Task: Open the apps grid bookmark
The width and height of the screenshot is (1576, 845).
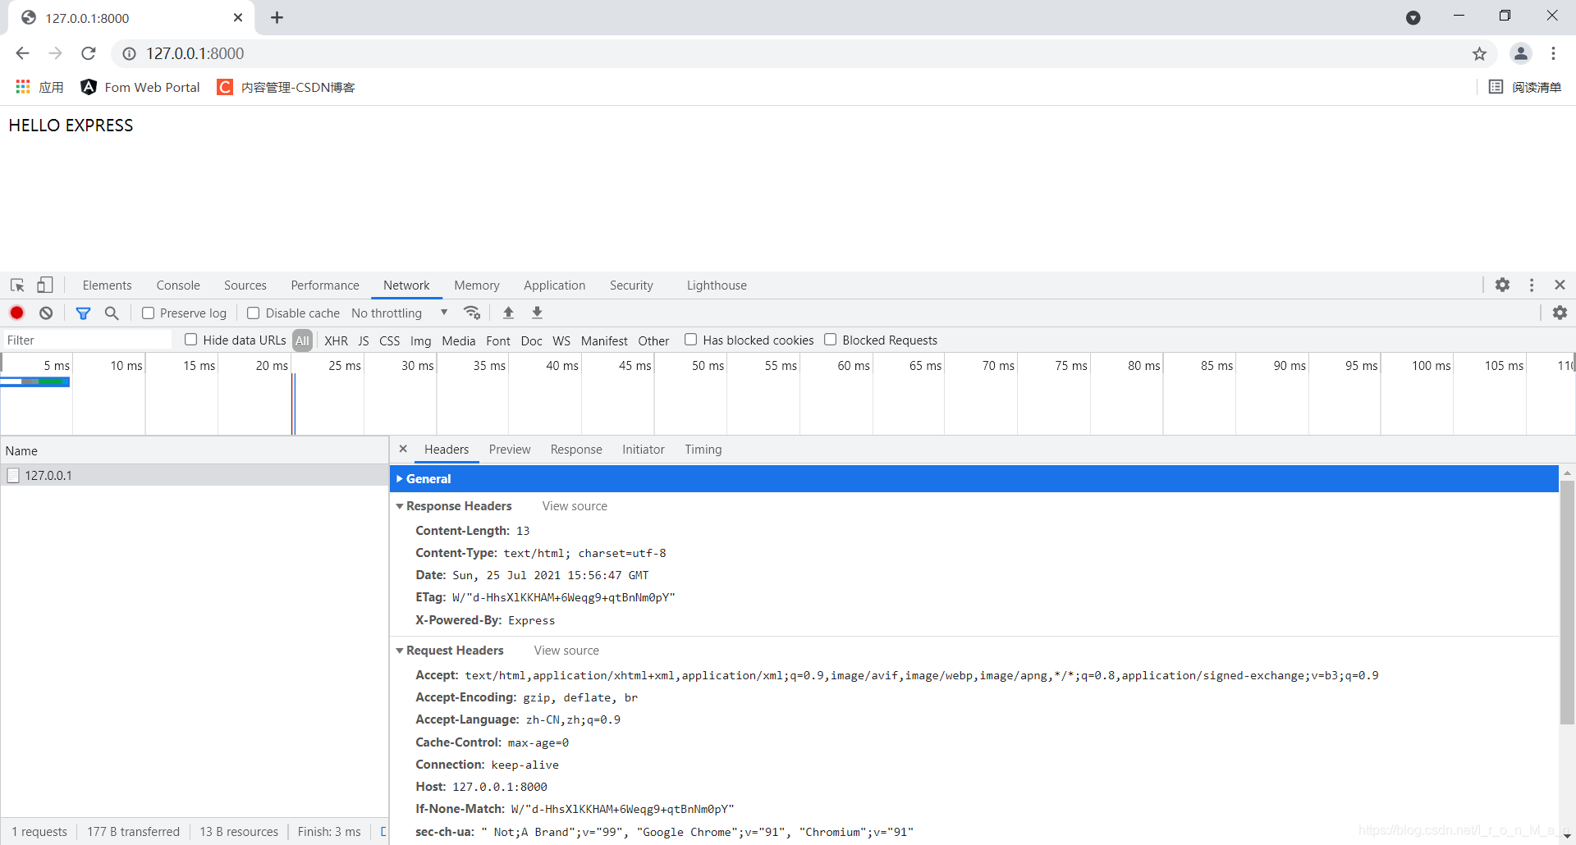Action: 39,87
